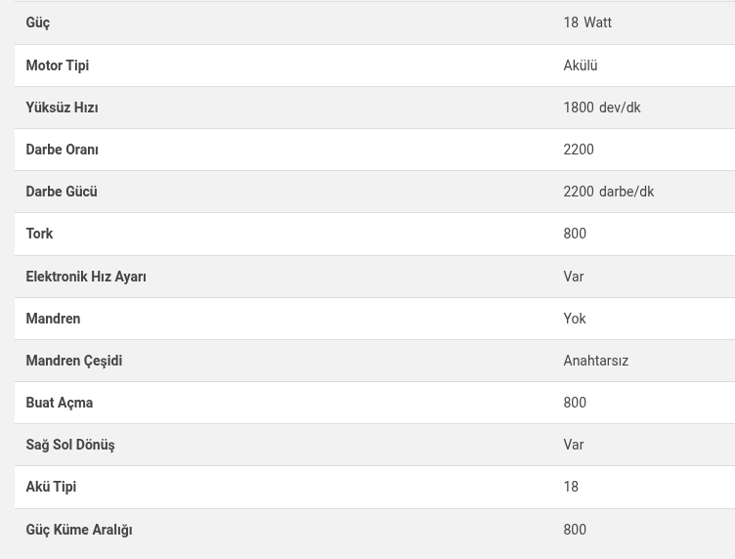Click the 1800 dev/dk speed value
The height and width of the screenshot is (559, 735).
[x=601, y=107]
